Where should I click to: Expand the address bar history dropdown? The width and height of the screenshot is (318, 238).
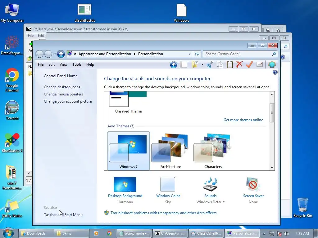(x=190, y=54)
